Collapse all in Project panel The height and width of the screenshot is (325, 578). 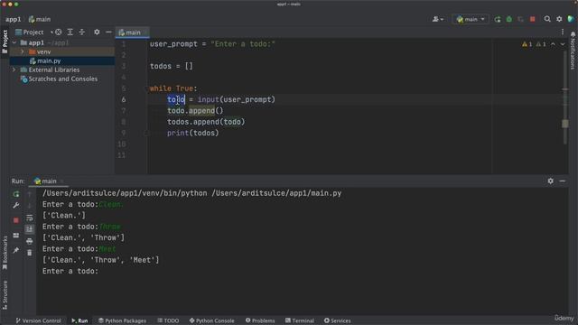click(x=82, y=32)
